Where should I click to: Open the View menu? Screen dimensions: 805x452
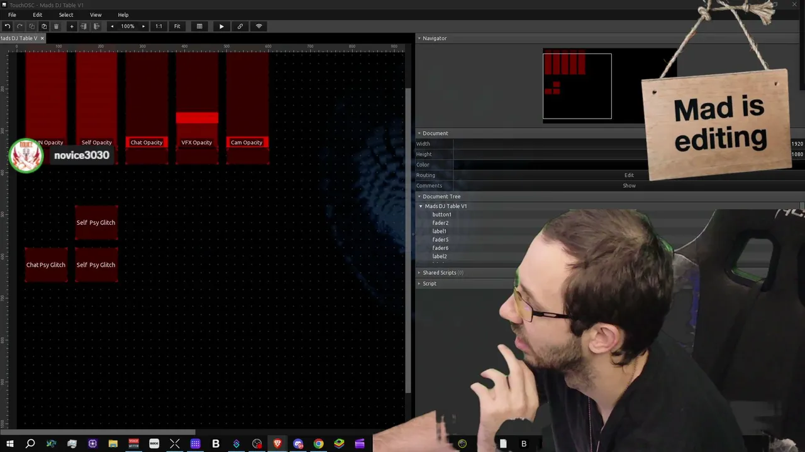click(96, 15)
